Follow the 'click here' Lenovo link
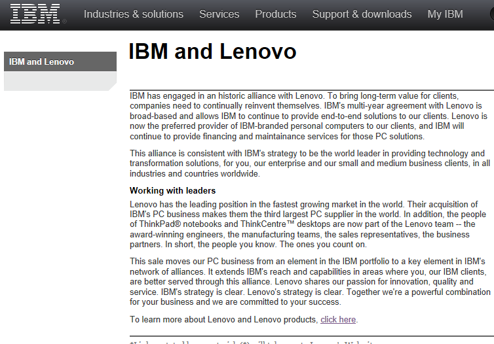 coord(338,319)
